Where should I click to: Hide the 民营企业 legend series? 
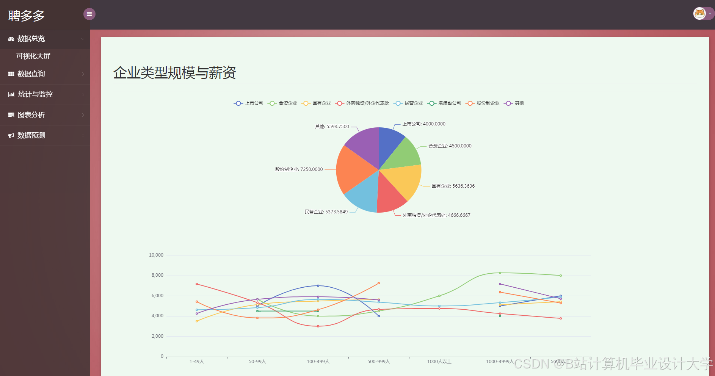coord(408,103)
